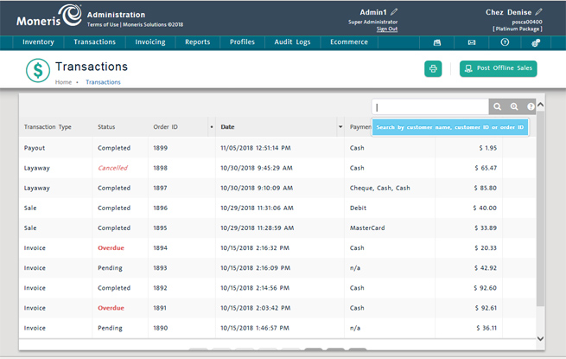Open the Terms of Use link
Screen dimensions: 566x359
point(103,24)
